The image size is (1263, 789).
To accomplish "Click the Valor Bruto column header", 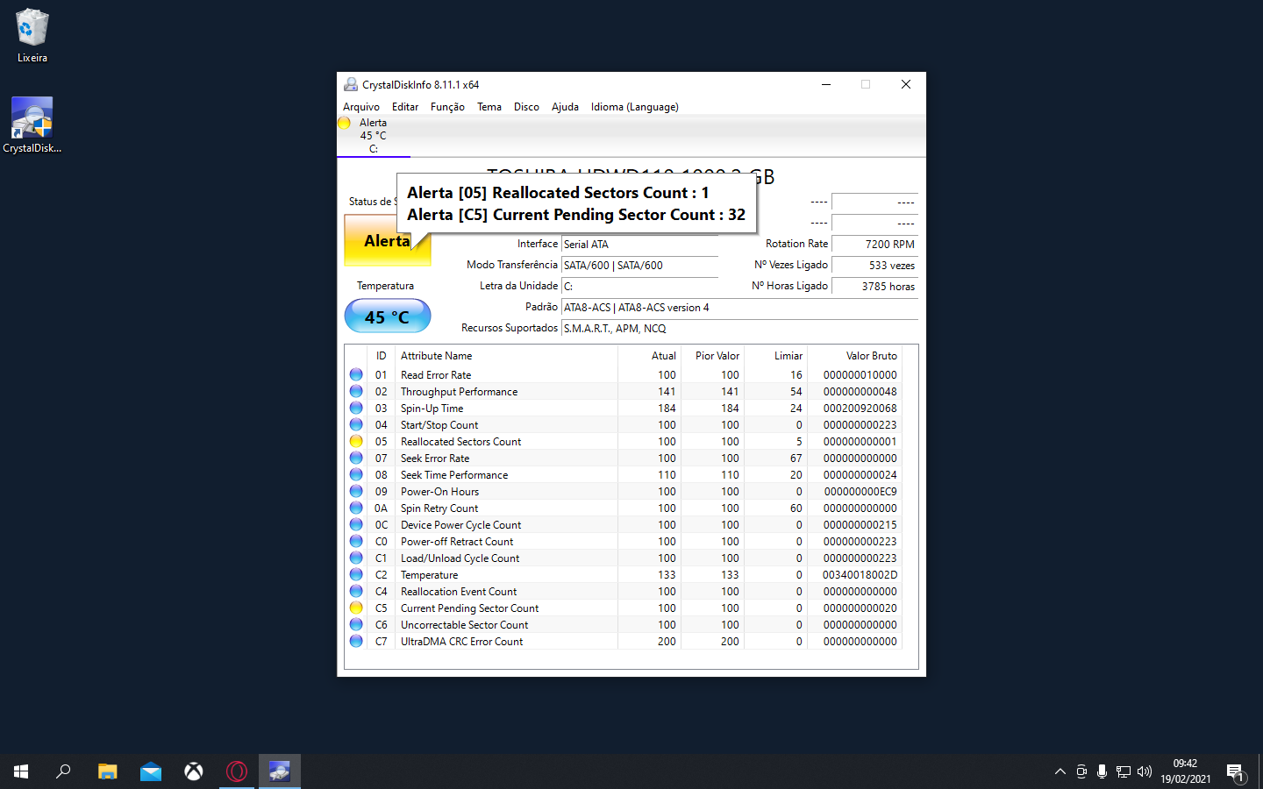I will coord(854,356).
